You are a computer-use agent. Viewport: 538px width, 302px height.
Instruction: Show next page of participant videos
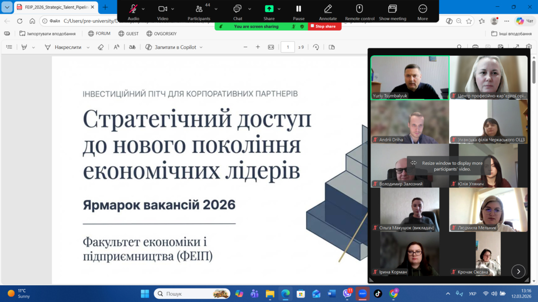pos(518,271)
